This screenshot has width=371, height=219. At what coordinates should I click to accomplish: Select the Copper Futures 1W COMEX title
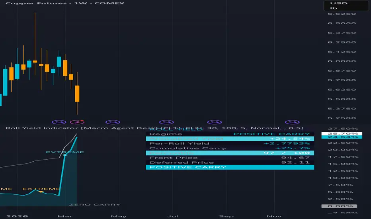click(65, 3)
